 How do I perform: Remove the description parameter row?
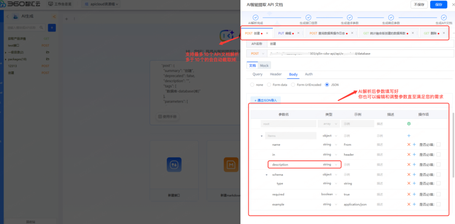pyautogui.click(x=409, y=165)
